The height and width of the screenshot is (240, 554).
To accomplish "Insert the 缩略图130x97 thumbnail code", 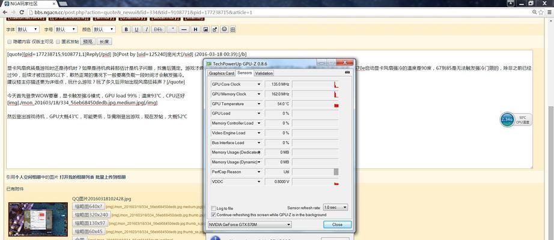I will (90, 223).
